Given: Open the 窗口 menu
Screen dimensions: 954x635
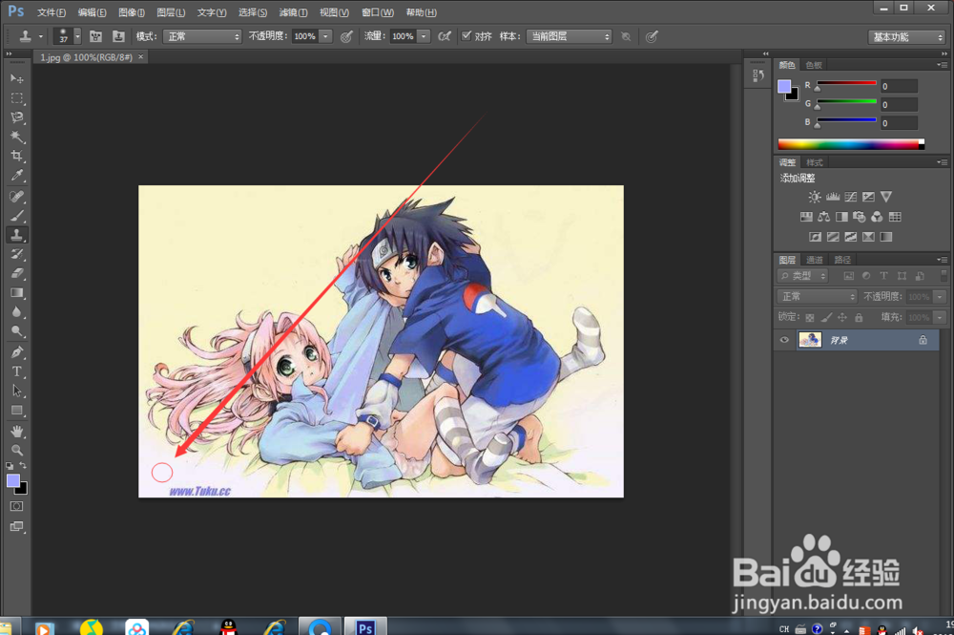Looking at the screenshot, I should pyautogui.click(x=377, y=12).
